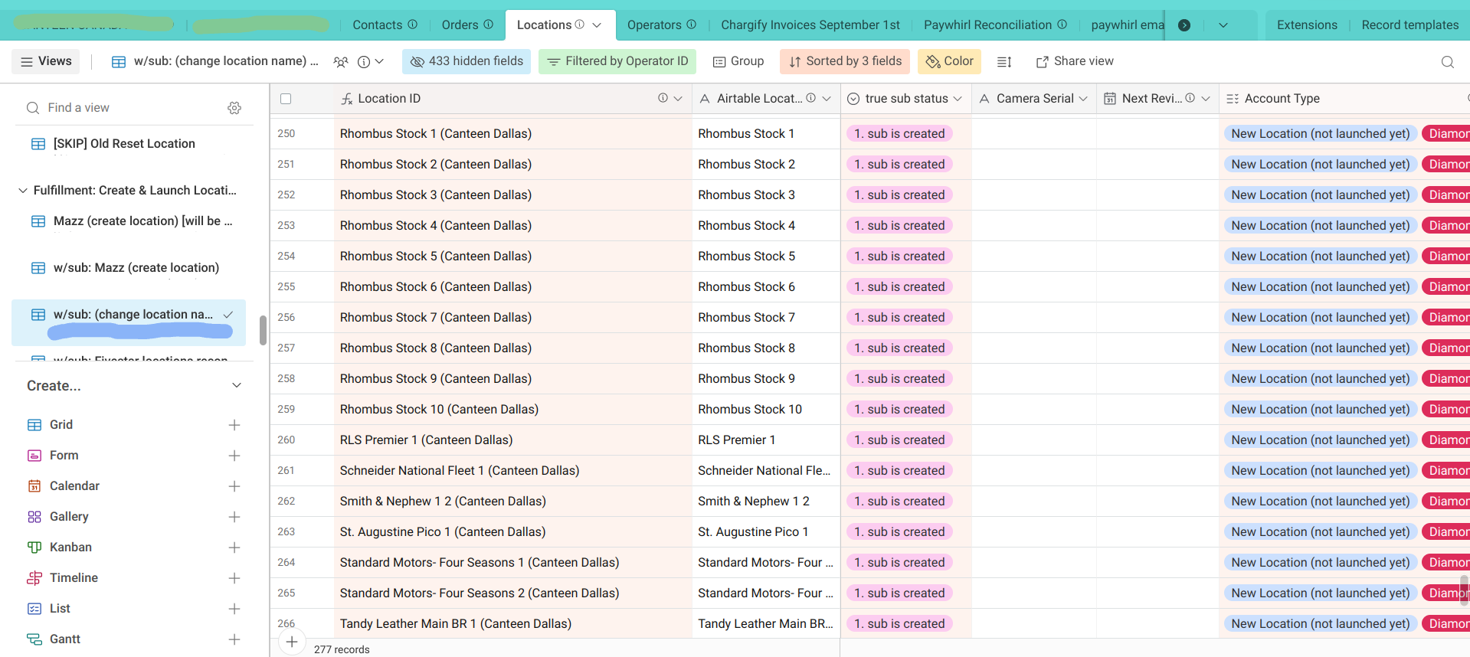Open the Filtered by Operator ID filter

tap(617, 61)
